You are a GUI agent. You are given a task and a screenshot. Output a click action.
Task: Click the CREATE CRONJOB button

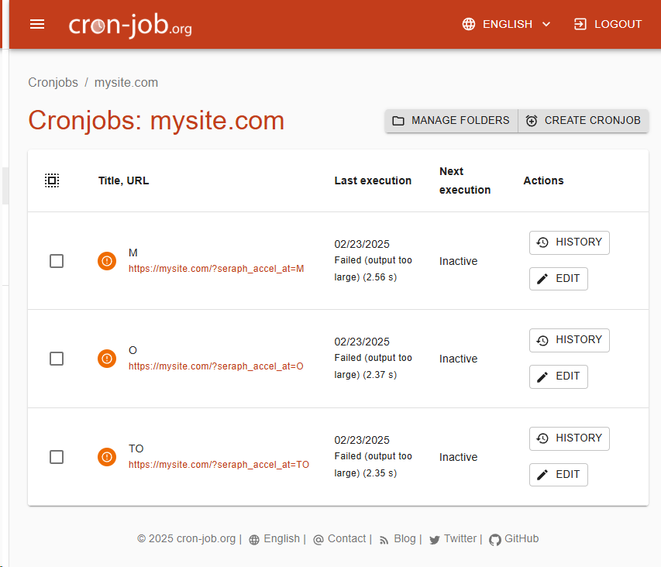coord(583,121)
